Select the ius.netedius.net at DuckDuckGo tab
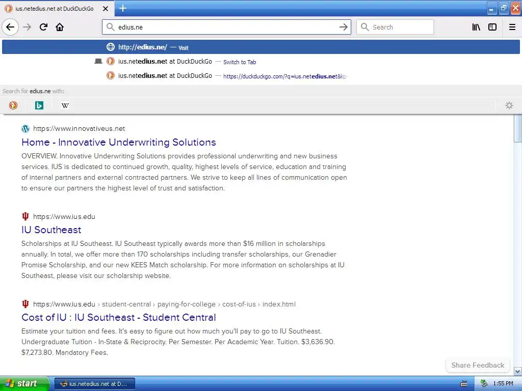The width and height of the screenshot is (522, 391). 57,9
